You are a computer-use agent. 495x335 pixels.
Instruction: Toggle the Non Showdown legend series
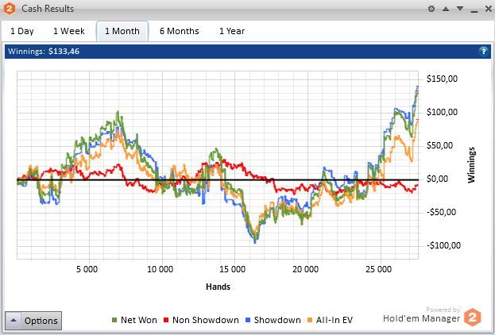click(x=201, y=320)
